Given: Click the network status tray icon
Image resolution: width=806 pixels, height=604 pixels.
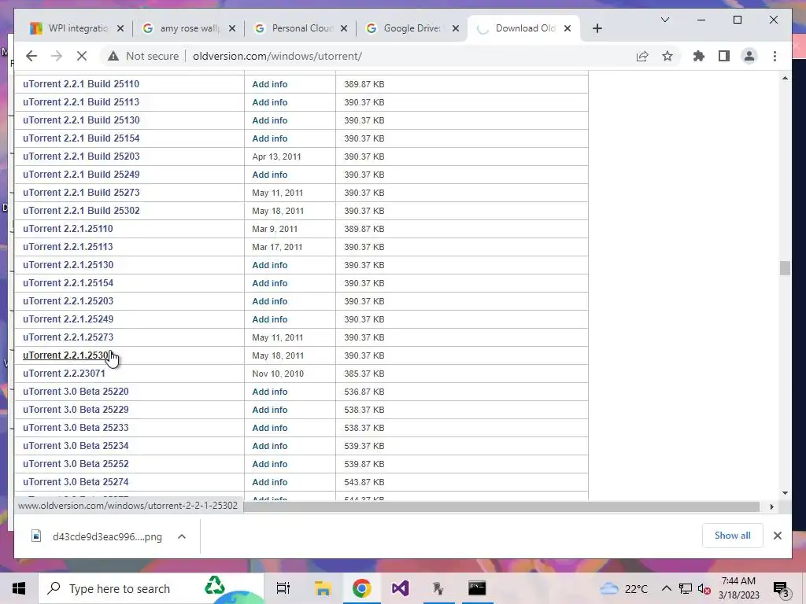Looking at the screenshot, I should (686, 588).
